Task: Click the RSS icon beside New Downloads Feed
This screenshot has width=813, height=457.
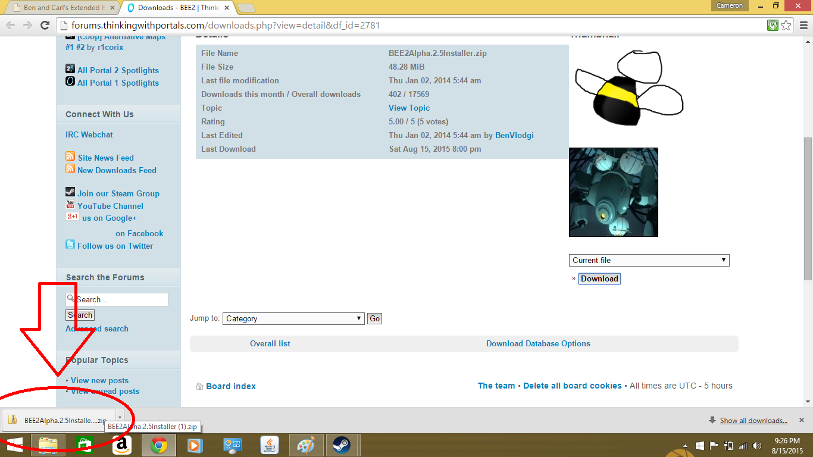Action: click(x=70, y=169)
